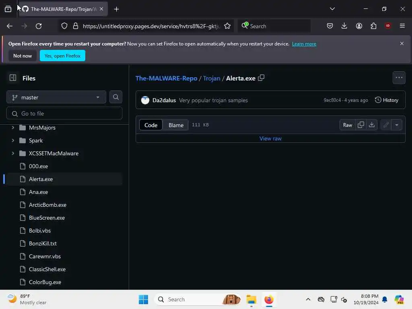Screen dimensions: 412x309
Task: Open Windows Start menu
Action: point(144,299)
